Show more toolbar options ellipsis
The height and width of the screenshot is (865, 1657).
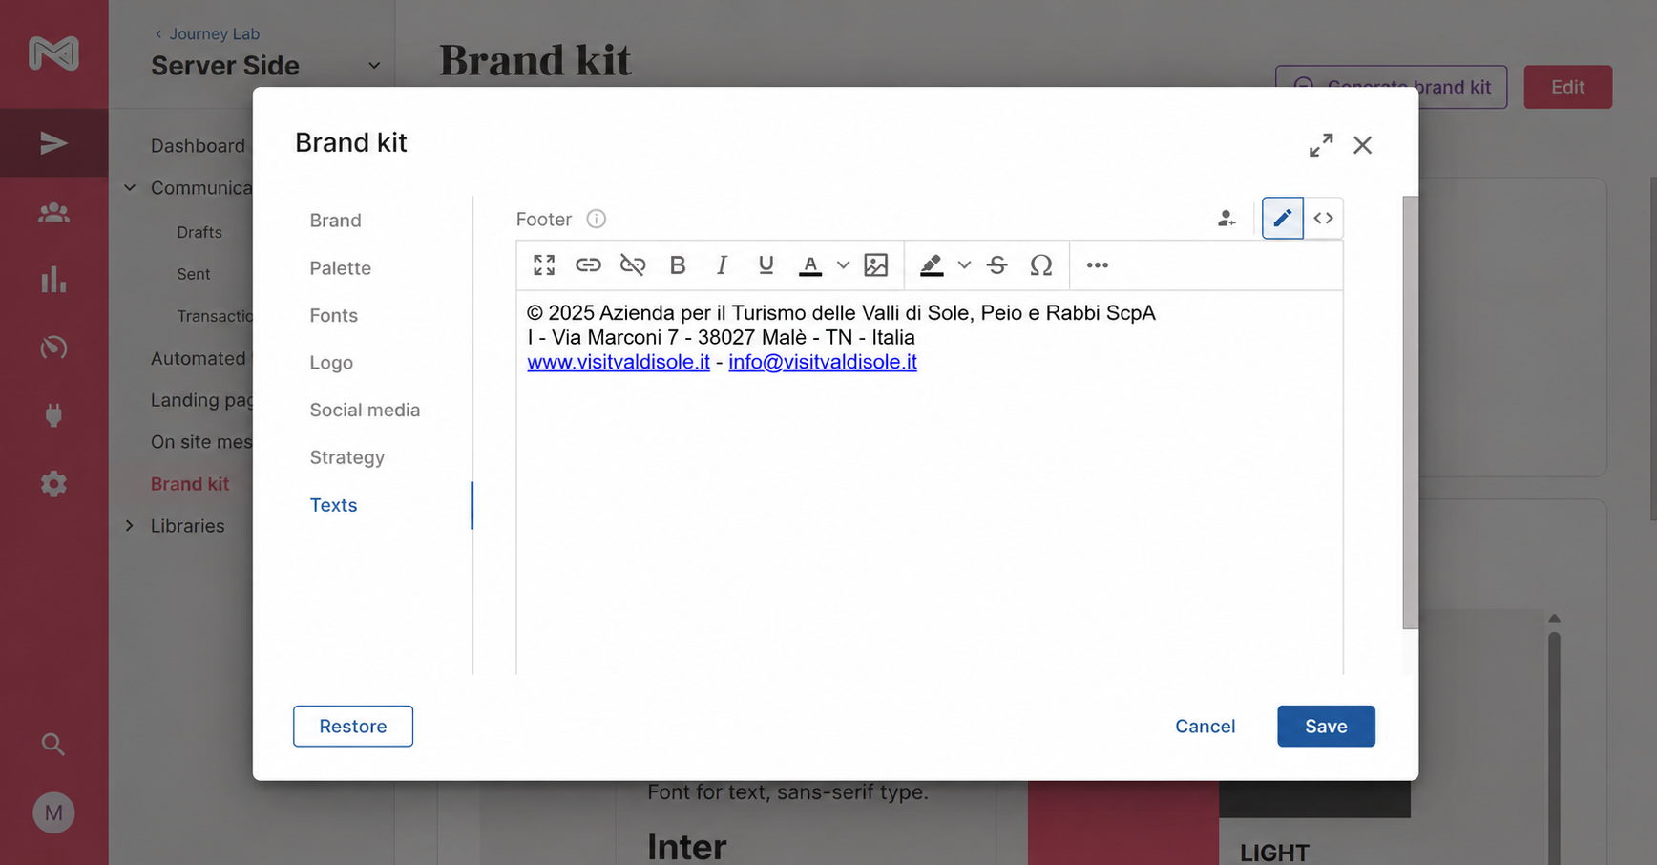pyautogui.click(x=1098, y=265)
